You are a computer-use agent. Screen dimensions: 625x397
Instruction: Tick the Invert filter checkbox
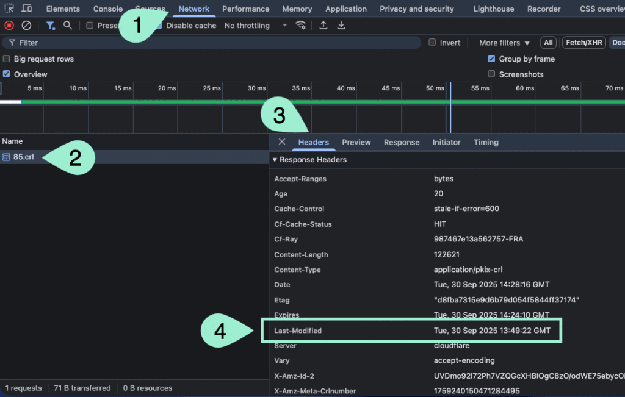pos(432,43)
